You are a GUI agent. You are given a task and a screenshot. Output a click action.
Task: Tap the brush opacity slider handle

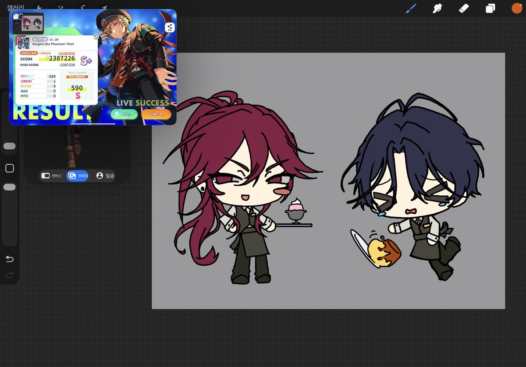point(9,187)
